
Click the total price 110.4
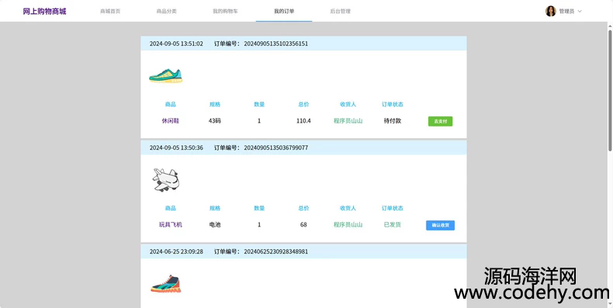(x=303, y=121)
